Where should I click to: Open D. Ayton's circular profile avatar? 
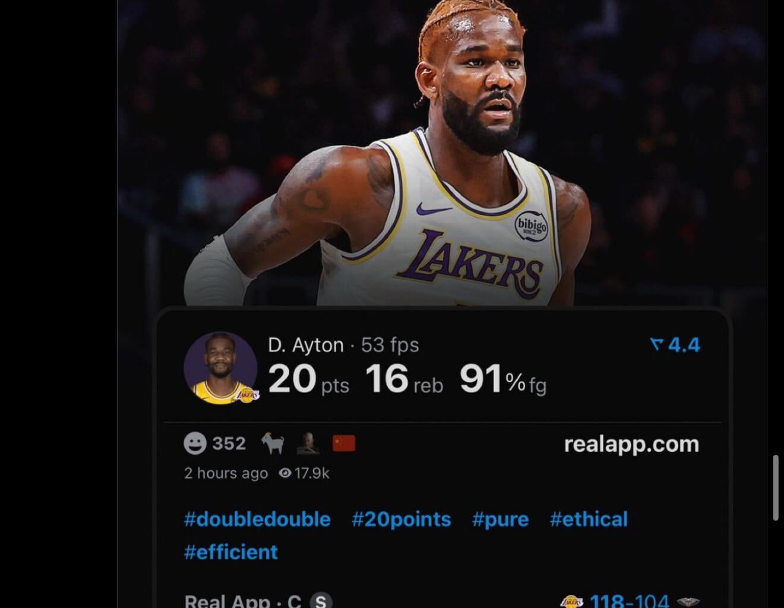click(220, 368)
